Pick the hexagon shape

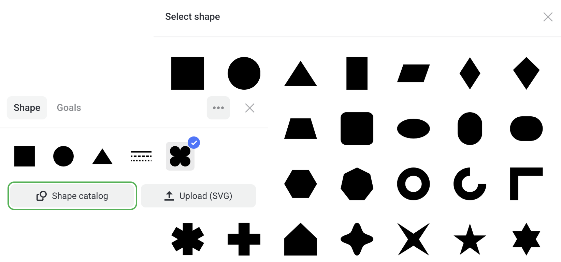coord(300,184)
